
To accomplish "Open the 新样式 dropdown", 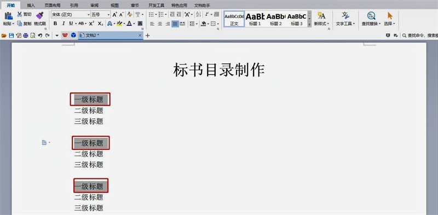I will point(328,24).
